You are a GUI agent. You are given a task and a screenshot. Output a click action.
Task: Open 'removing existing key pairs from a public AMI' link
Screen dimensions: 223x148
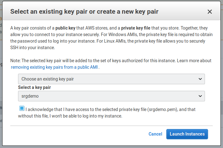(x=55, y=67)
